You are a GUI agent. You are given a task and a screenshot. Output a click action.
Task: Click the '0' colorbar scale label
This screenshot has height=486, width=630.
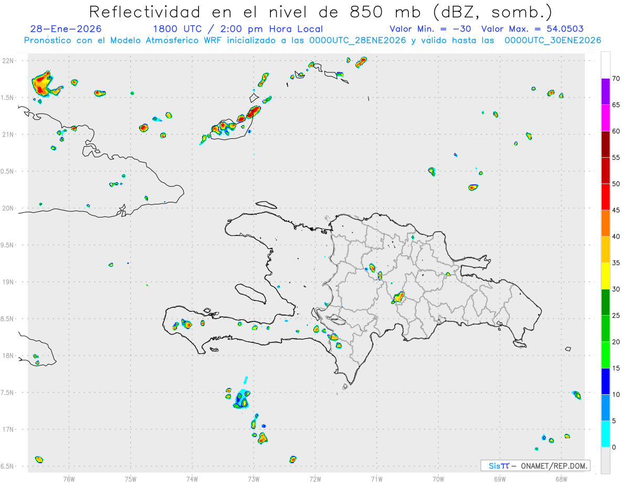(614, 447)
